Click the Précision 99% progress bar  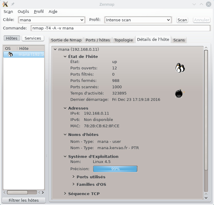(x=115, y=169)
